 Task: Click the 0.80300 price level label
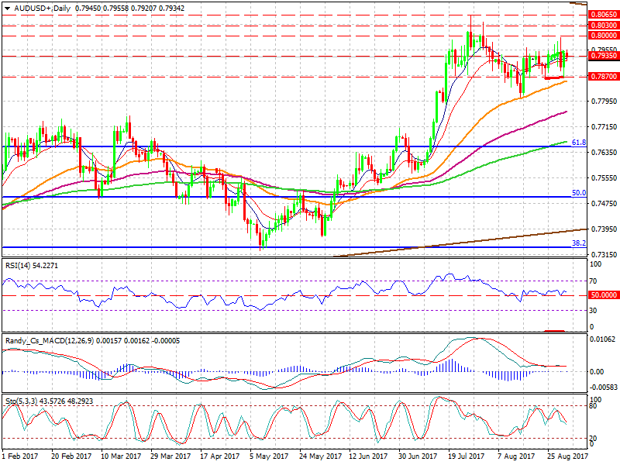604,26
